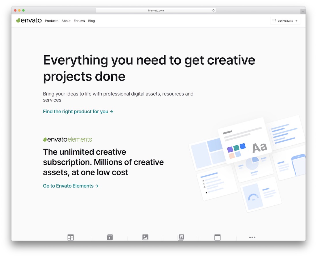Select the video play category icon

click(110, 237)
